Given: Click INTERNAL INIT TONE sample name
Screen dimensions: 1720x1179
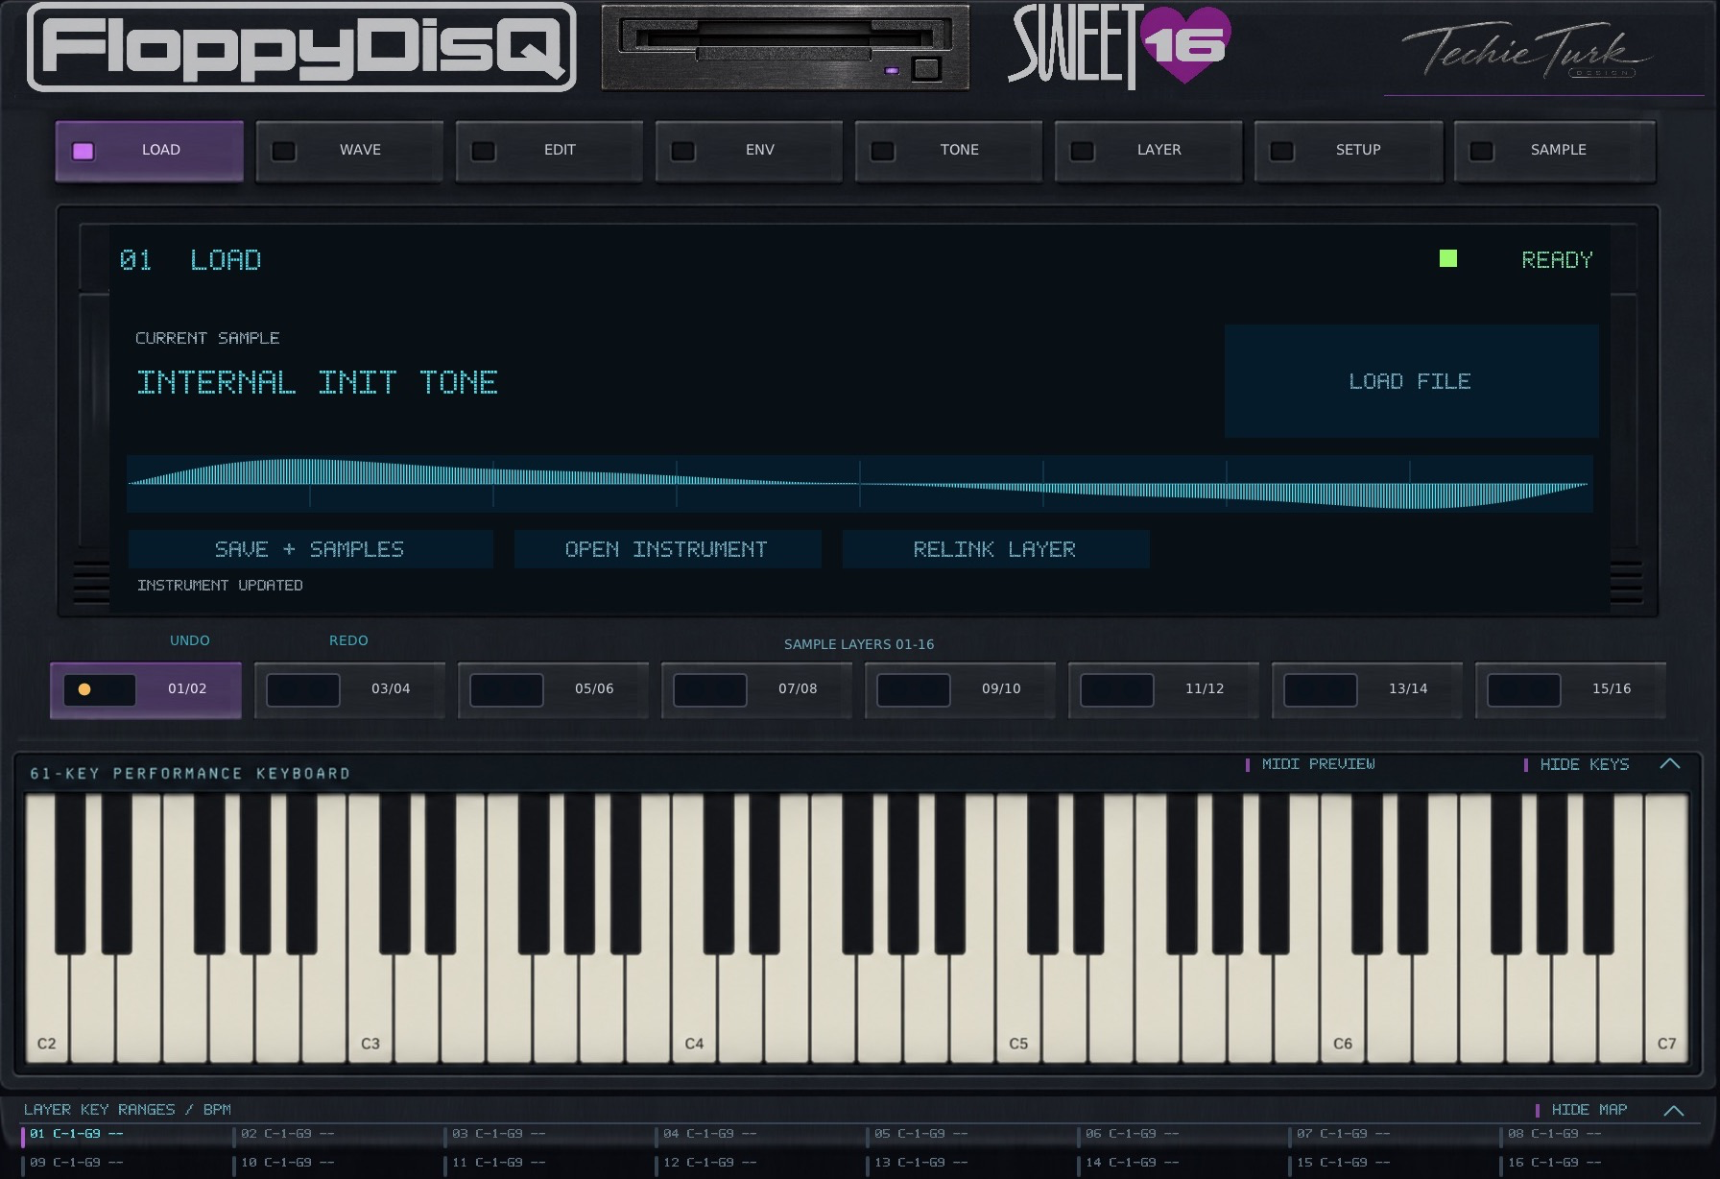Looking at the screenshot, I should click(x=317, y=383).
